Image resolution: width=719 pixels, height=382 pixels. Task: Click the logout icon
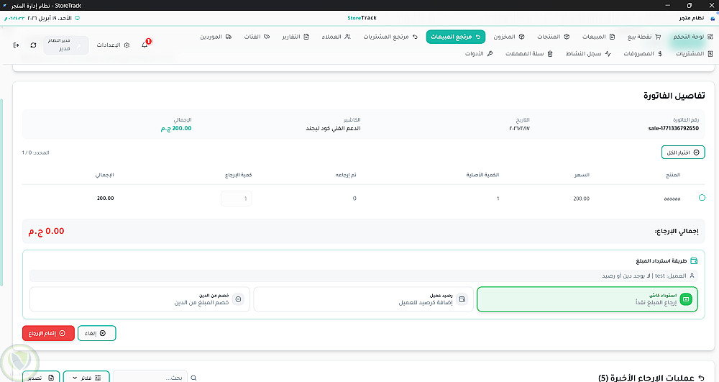point(16,45)
